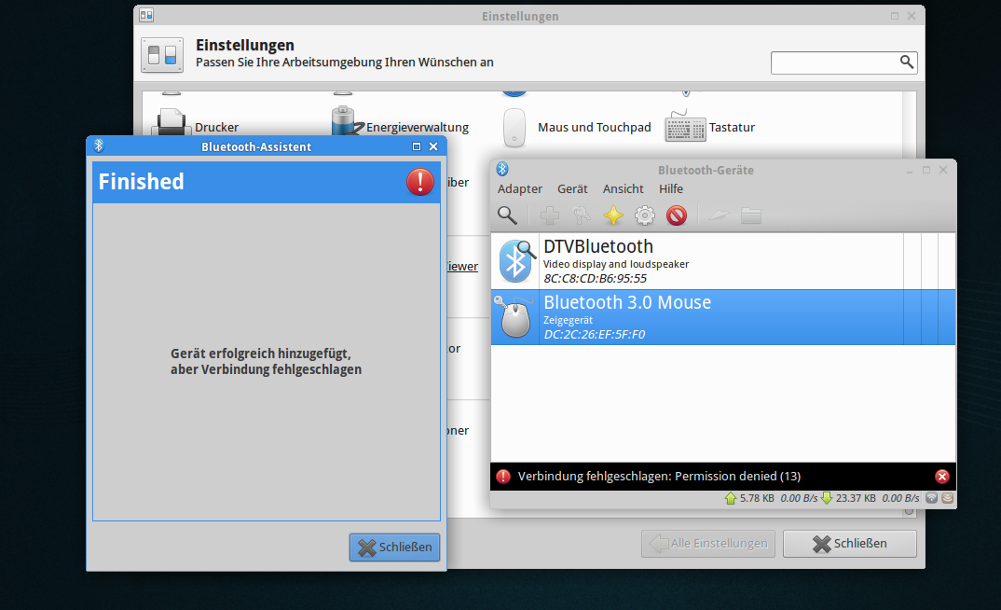
Task: Click the Einstellungen header settings icon
Action: 162,55
